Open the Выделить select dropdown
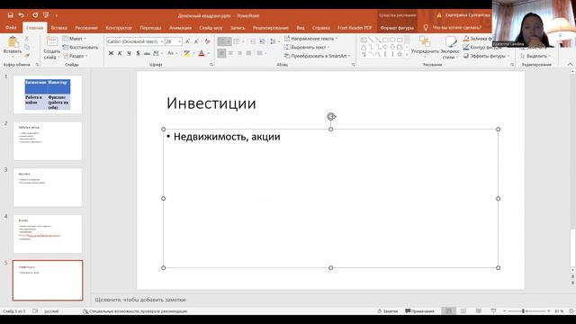 [535, 56]
